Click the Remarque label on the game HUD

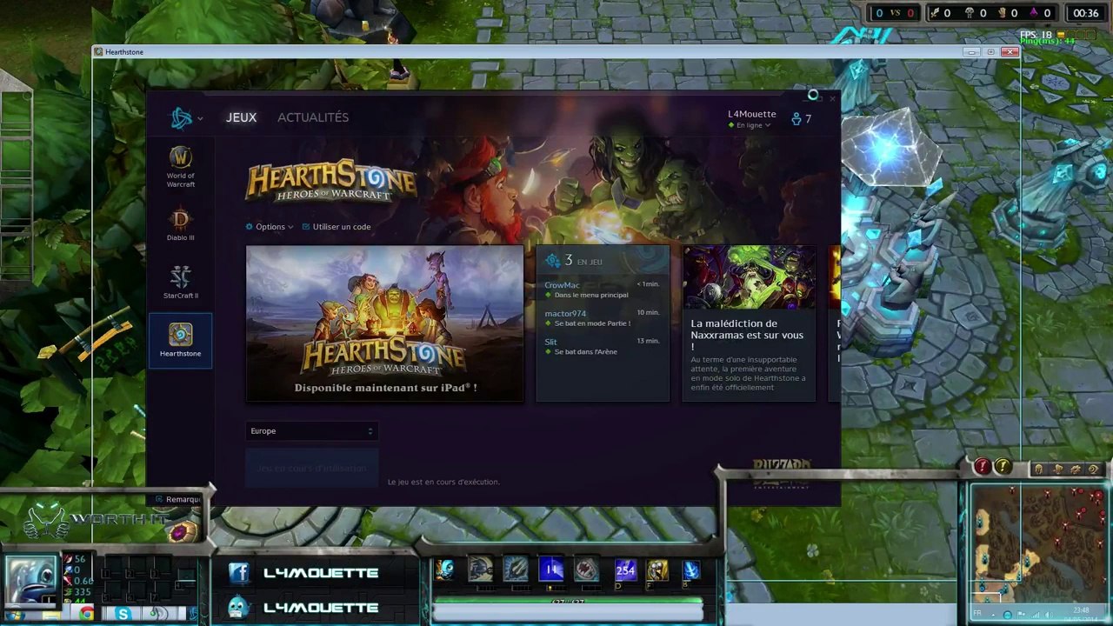(x=183, y=499)
